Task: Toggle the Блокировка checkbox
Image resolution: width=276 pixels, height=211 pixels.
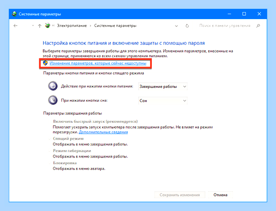Action: click(x=50, y=163)
